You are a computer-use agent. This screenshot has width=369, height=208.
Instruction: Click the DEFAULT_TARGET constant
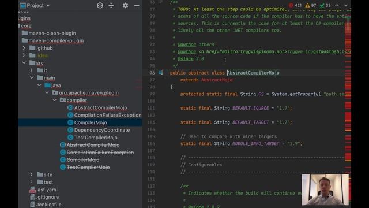tap(251, 122)
